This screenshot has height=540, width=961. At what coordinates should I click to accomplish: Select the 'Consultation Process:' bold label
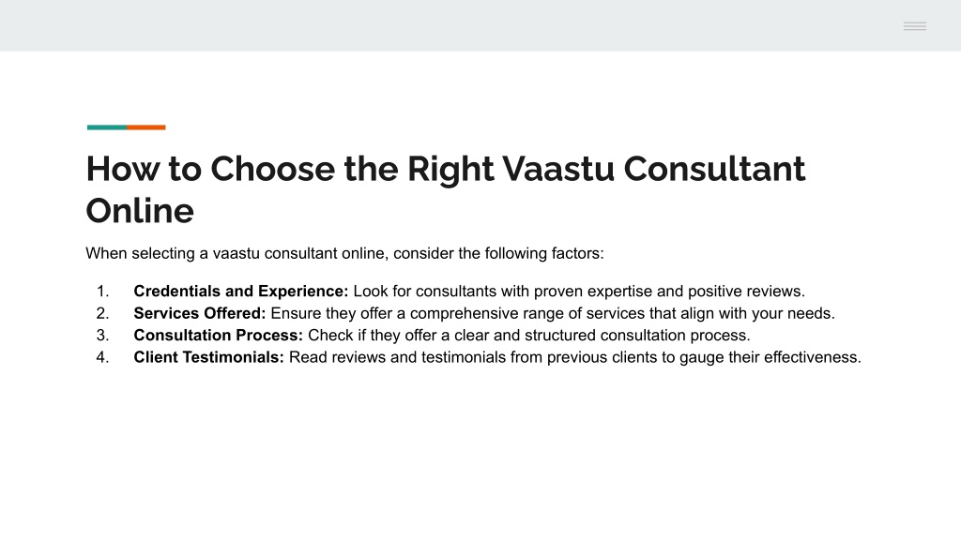(218, 335)
